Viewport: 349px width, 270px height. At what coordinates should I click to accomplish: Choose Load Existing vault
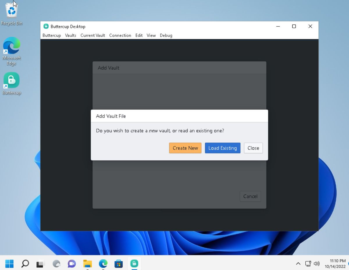coord(222,148)
